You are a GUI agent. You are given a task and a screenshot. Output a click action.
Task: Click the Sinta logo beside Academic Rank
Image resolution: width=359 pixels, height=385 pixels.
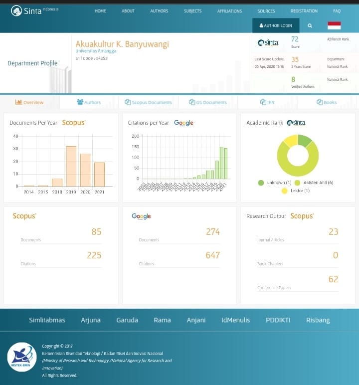click(296, 123)
